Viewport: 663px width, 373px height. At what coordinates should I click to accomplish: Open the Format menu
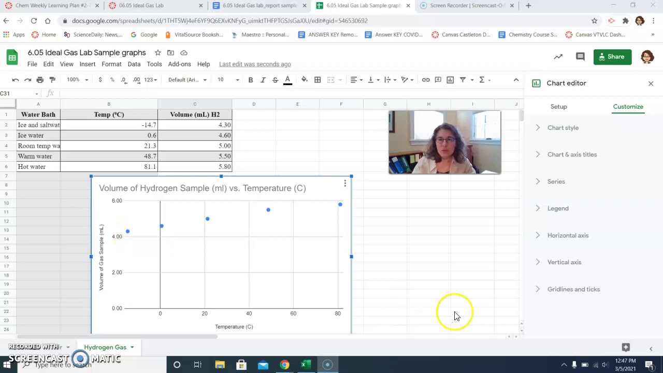[111, 64]
